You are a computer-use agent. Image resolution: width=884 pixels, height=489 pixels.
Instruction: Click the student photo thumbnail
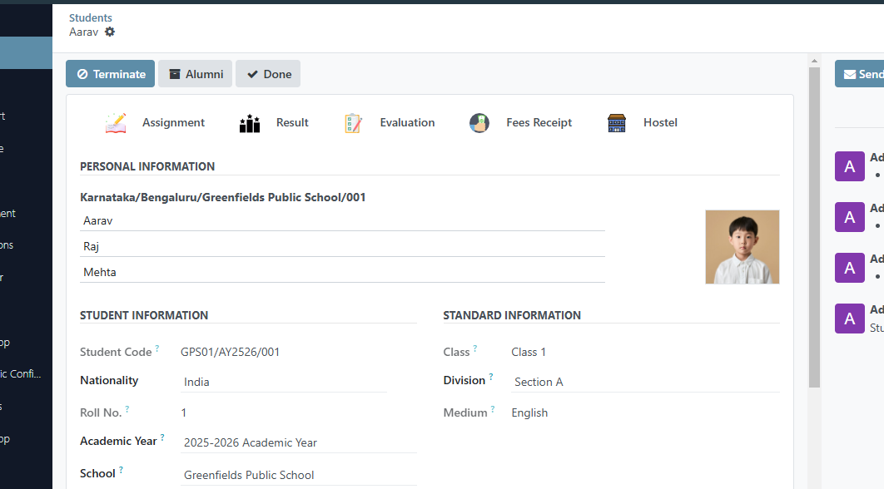742,247
